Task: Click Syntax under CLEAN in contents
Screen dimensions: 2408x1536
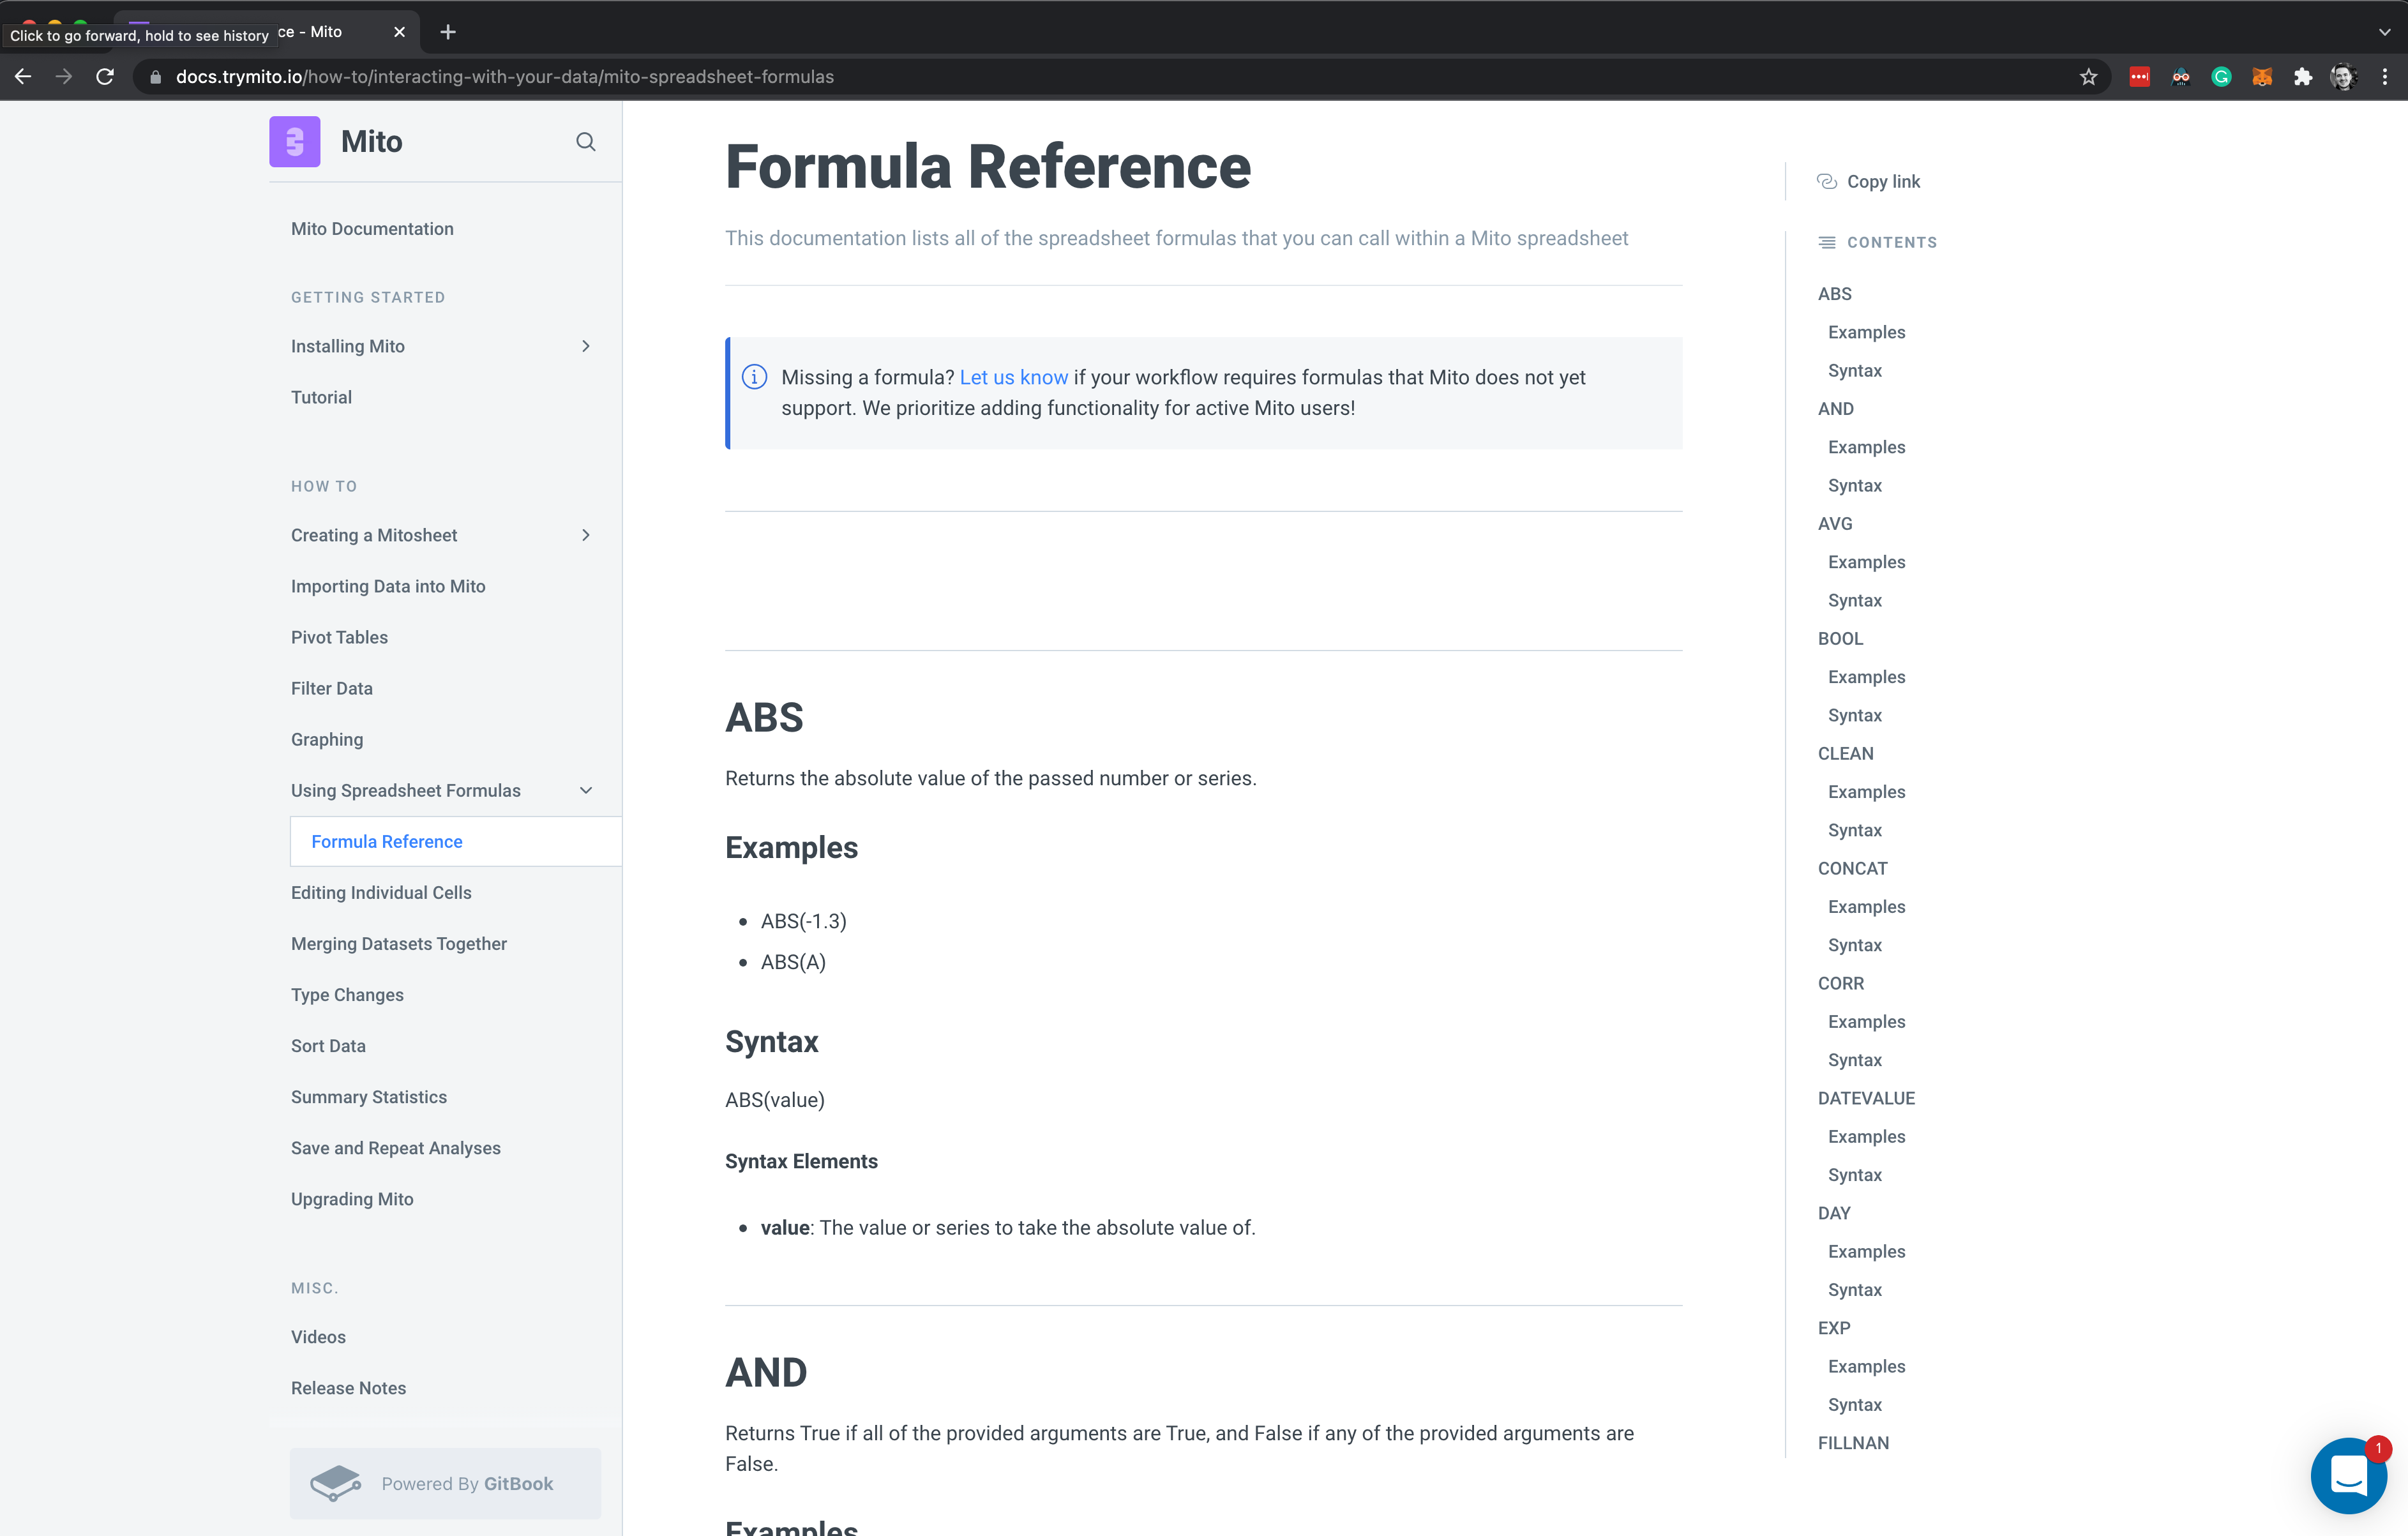Action: (1854, 830)
